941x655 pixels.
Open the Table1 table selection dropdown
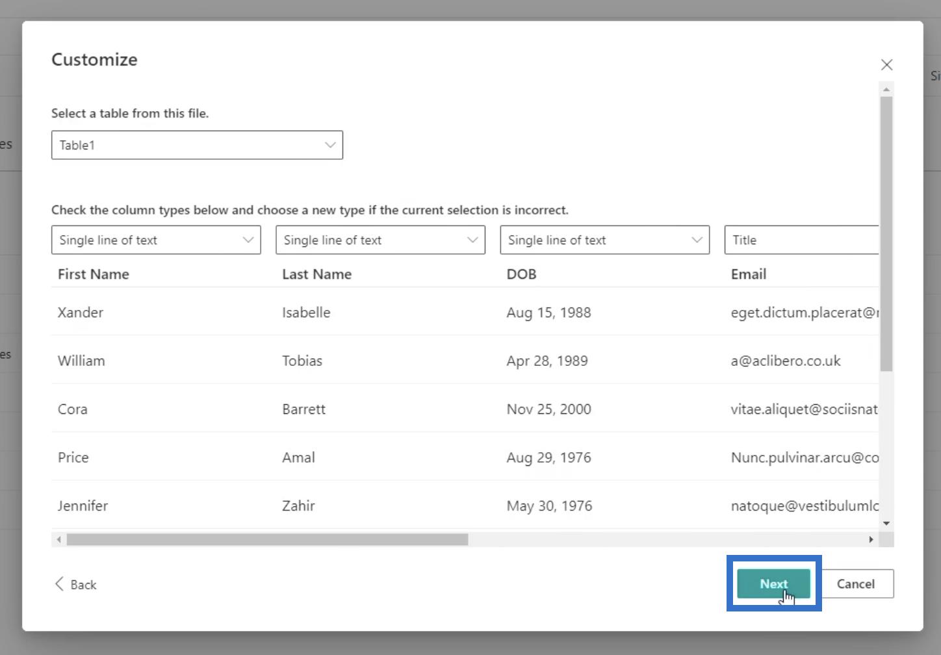[x=197, y=145]
